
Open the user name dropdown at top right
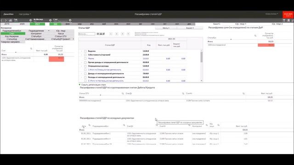pyautogui.click(x=271, y=14)
